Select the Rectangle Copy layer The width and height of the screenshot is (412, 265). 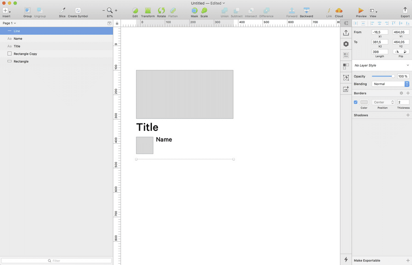pyautogui.click(x=57, y=54)
